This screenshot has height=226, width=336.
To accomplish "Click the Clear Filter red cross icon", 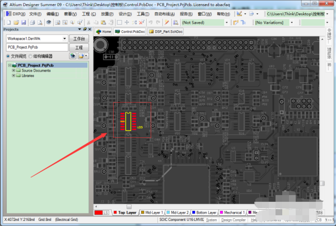I will 142,22.
